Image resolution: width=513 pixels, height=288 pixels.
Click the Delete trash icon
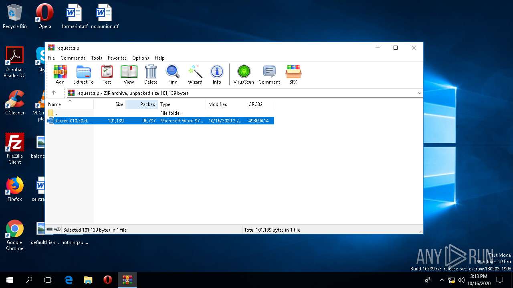tap(151, 74)
